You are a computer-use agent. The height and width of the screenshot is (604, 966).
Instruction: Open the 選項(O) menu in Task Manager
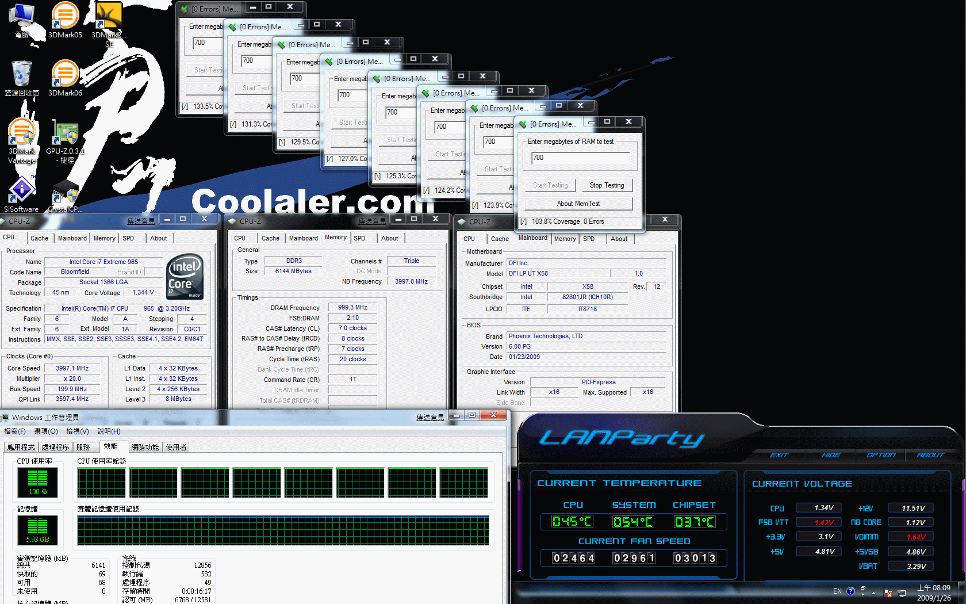point(46,431)
